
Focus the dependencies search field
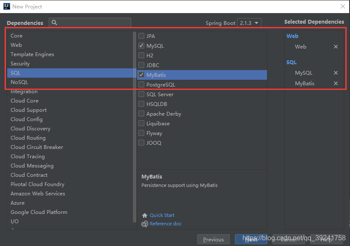click(x=90, y=22)
